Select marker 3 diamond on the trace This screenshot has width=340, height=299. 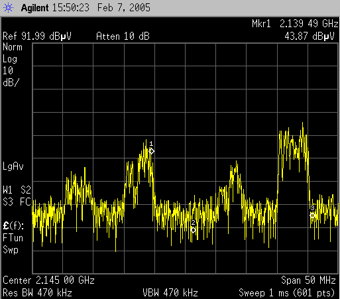[x=312, y=215]
